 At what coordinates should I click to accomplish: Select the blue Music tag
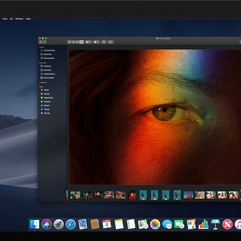tap(45, 105)
